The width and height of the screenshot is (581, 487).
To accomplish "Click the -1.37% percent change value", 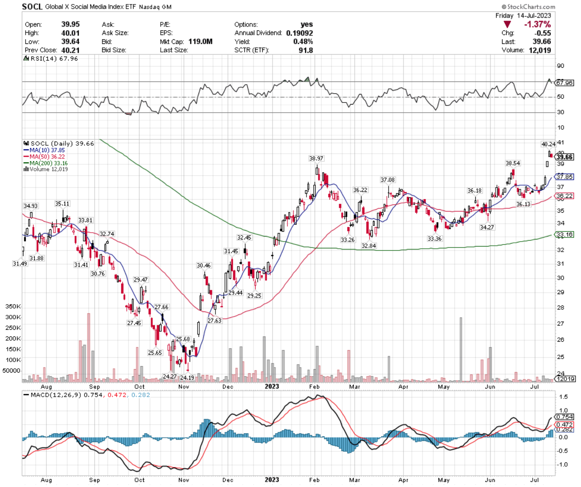I will pyautogui.click(x=537, y=25).
